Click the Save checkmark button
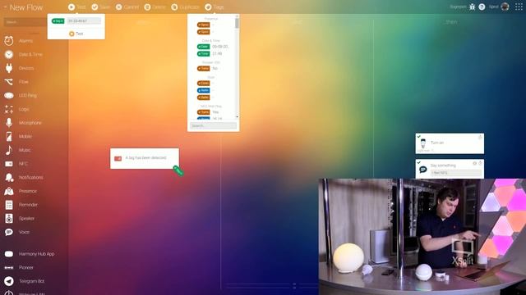 (101, 7)
